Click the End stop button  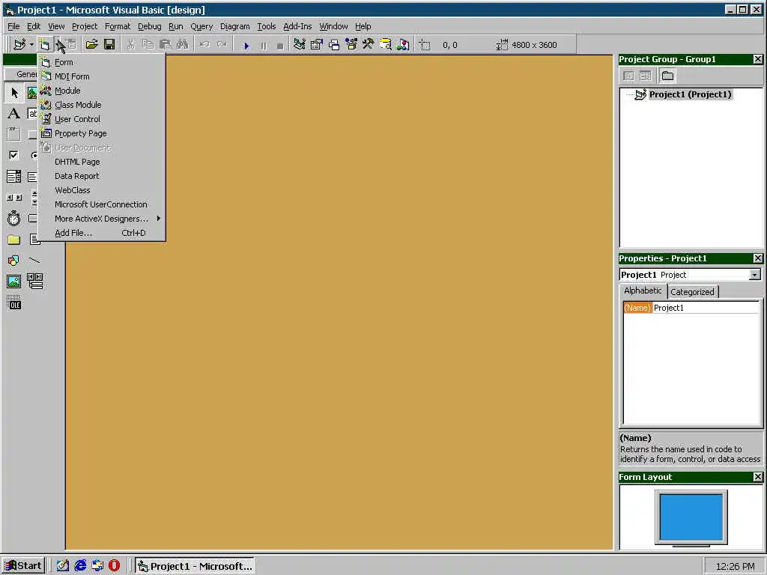280,46
